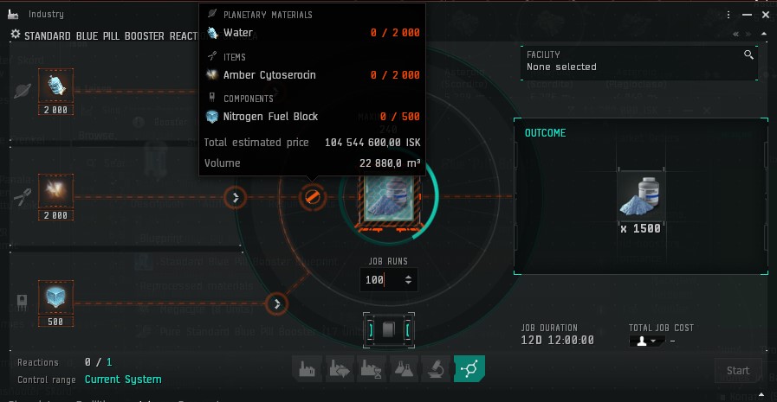Open the Industry window options menu
This screenshot has height=402, width=777.
point(728,15)
